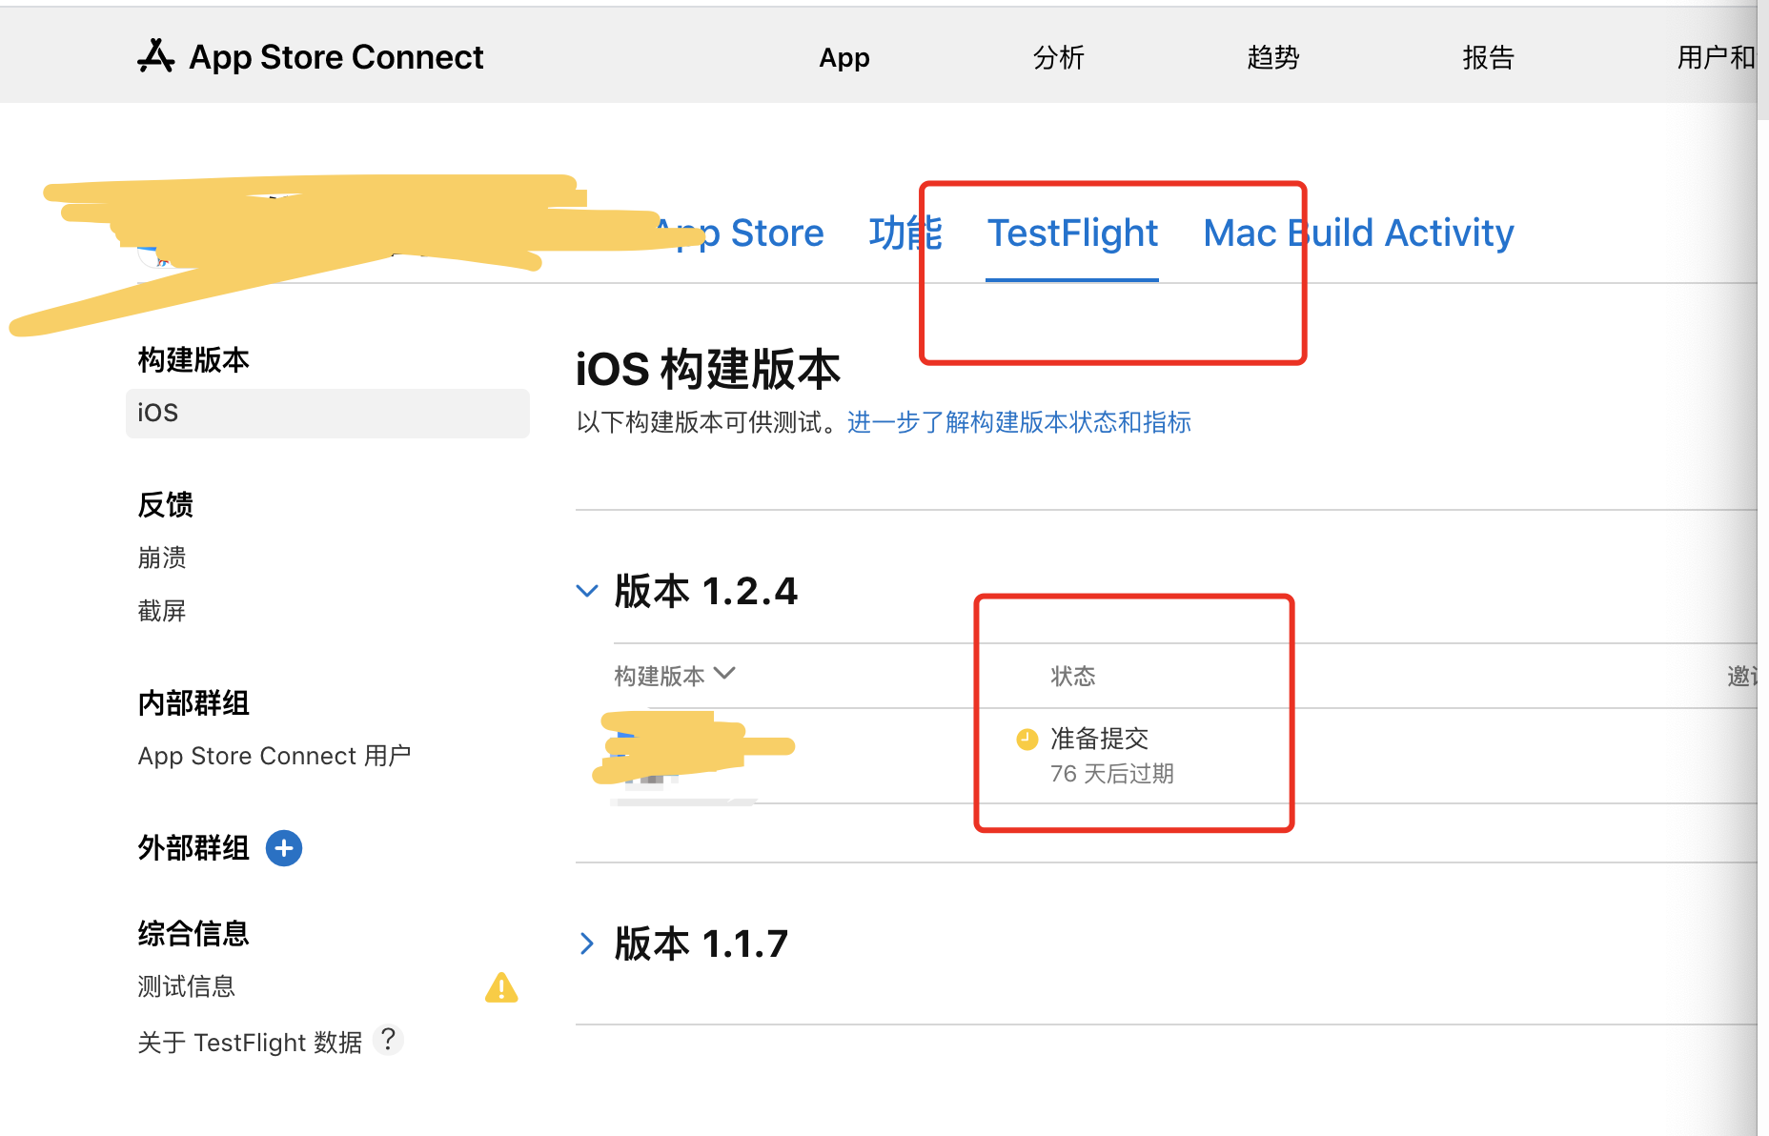Go to the 分析 menu item
1769x1136 pixels.
[1058, 57]
